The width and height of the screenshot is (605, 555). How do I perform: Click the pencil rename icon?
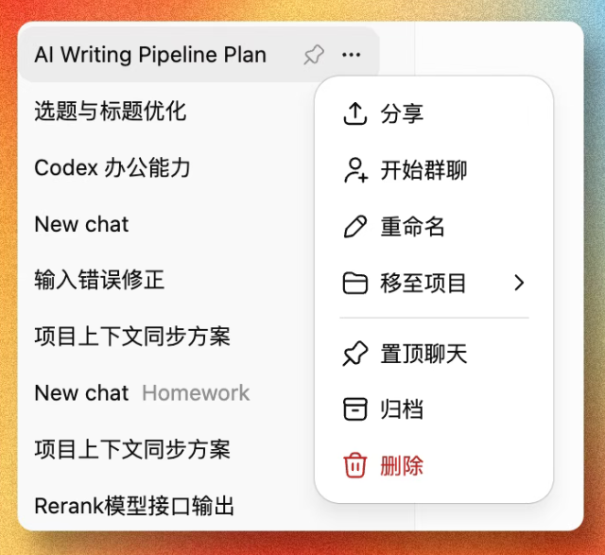[355, 227]
